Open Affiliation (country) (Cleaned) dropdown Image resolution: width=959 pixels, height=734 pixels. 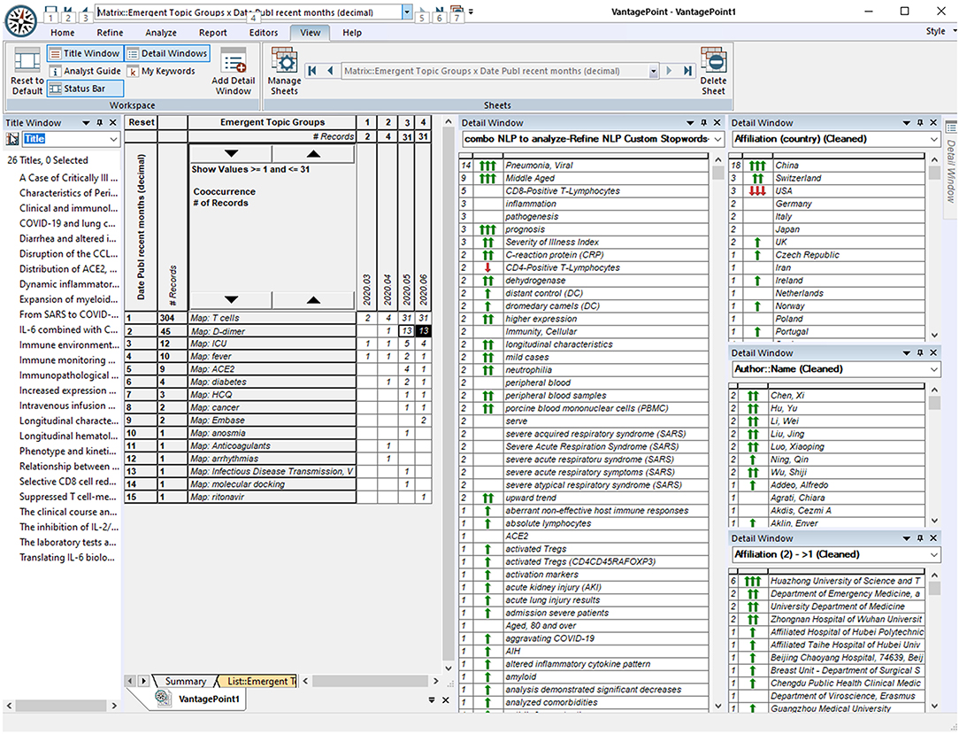pyautogui.click(x=933, y=139)
